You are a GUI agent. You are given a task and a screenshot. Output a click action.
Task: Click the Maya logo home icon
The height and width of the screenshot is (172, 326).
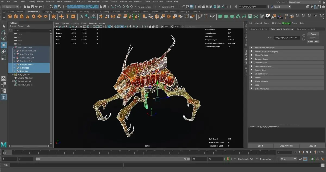pos(4,144)
